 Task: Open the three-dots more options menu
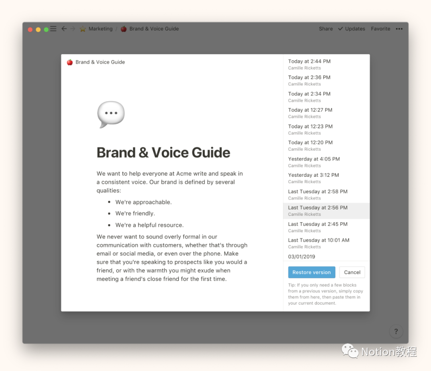tap(399, 29)
